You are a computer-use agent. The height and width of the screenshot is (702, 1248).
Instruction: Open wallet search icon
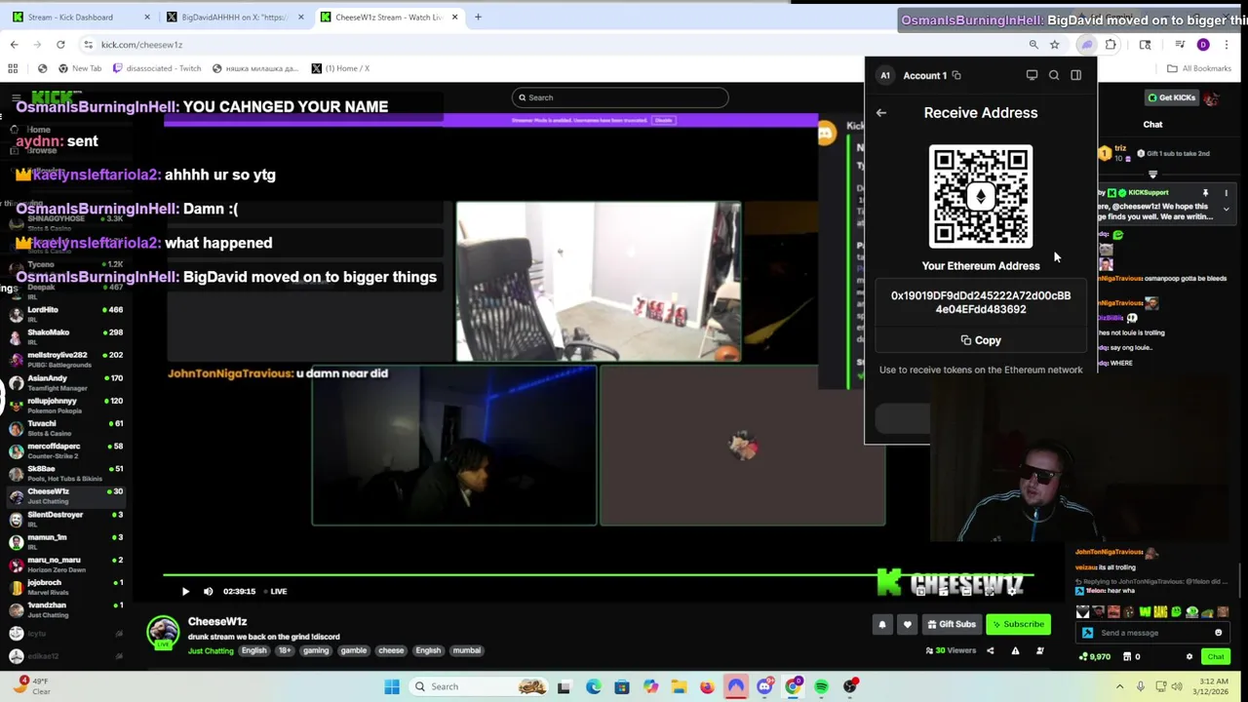click(x=1054, y=75)
